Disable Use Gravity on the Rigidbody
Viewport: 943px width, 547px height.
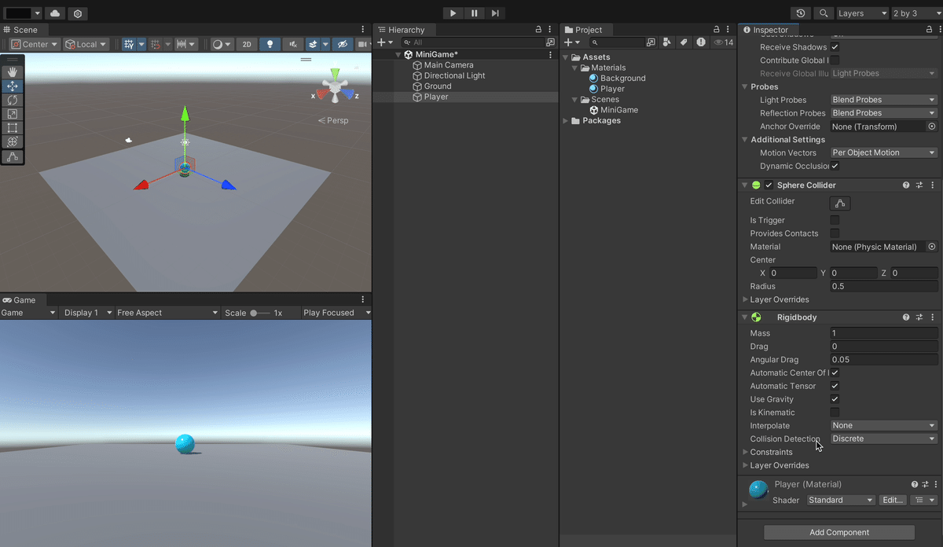pyautogui.click(x=835, y=398)
